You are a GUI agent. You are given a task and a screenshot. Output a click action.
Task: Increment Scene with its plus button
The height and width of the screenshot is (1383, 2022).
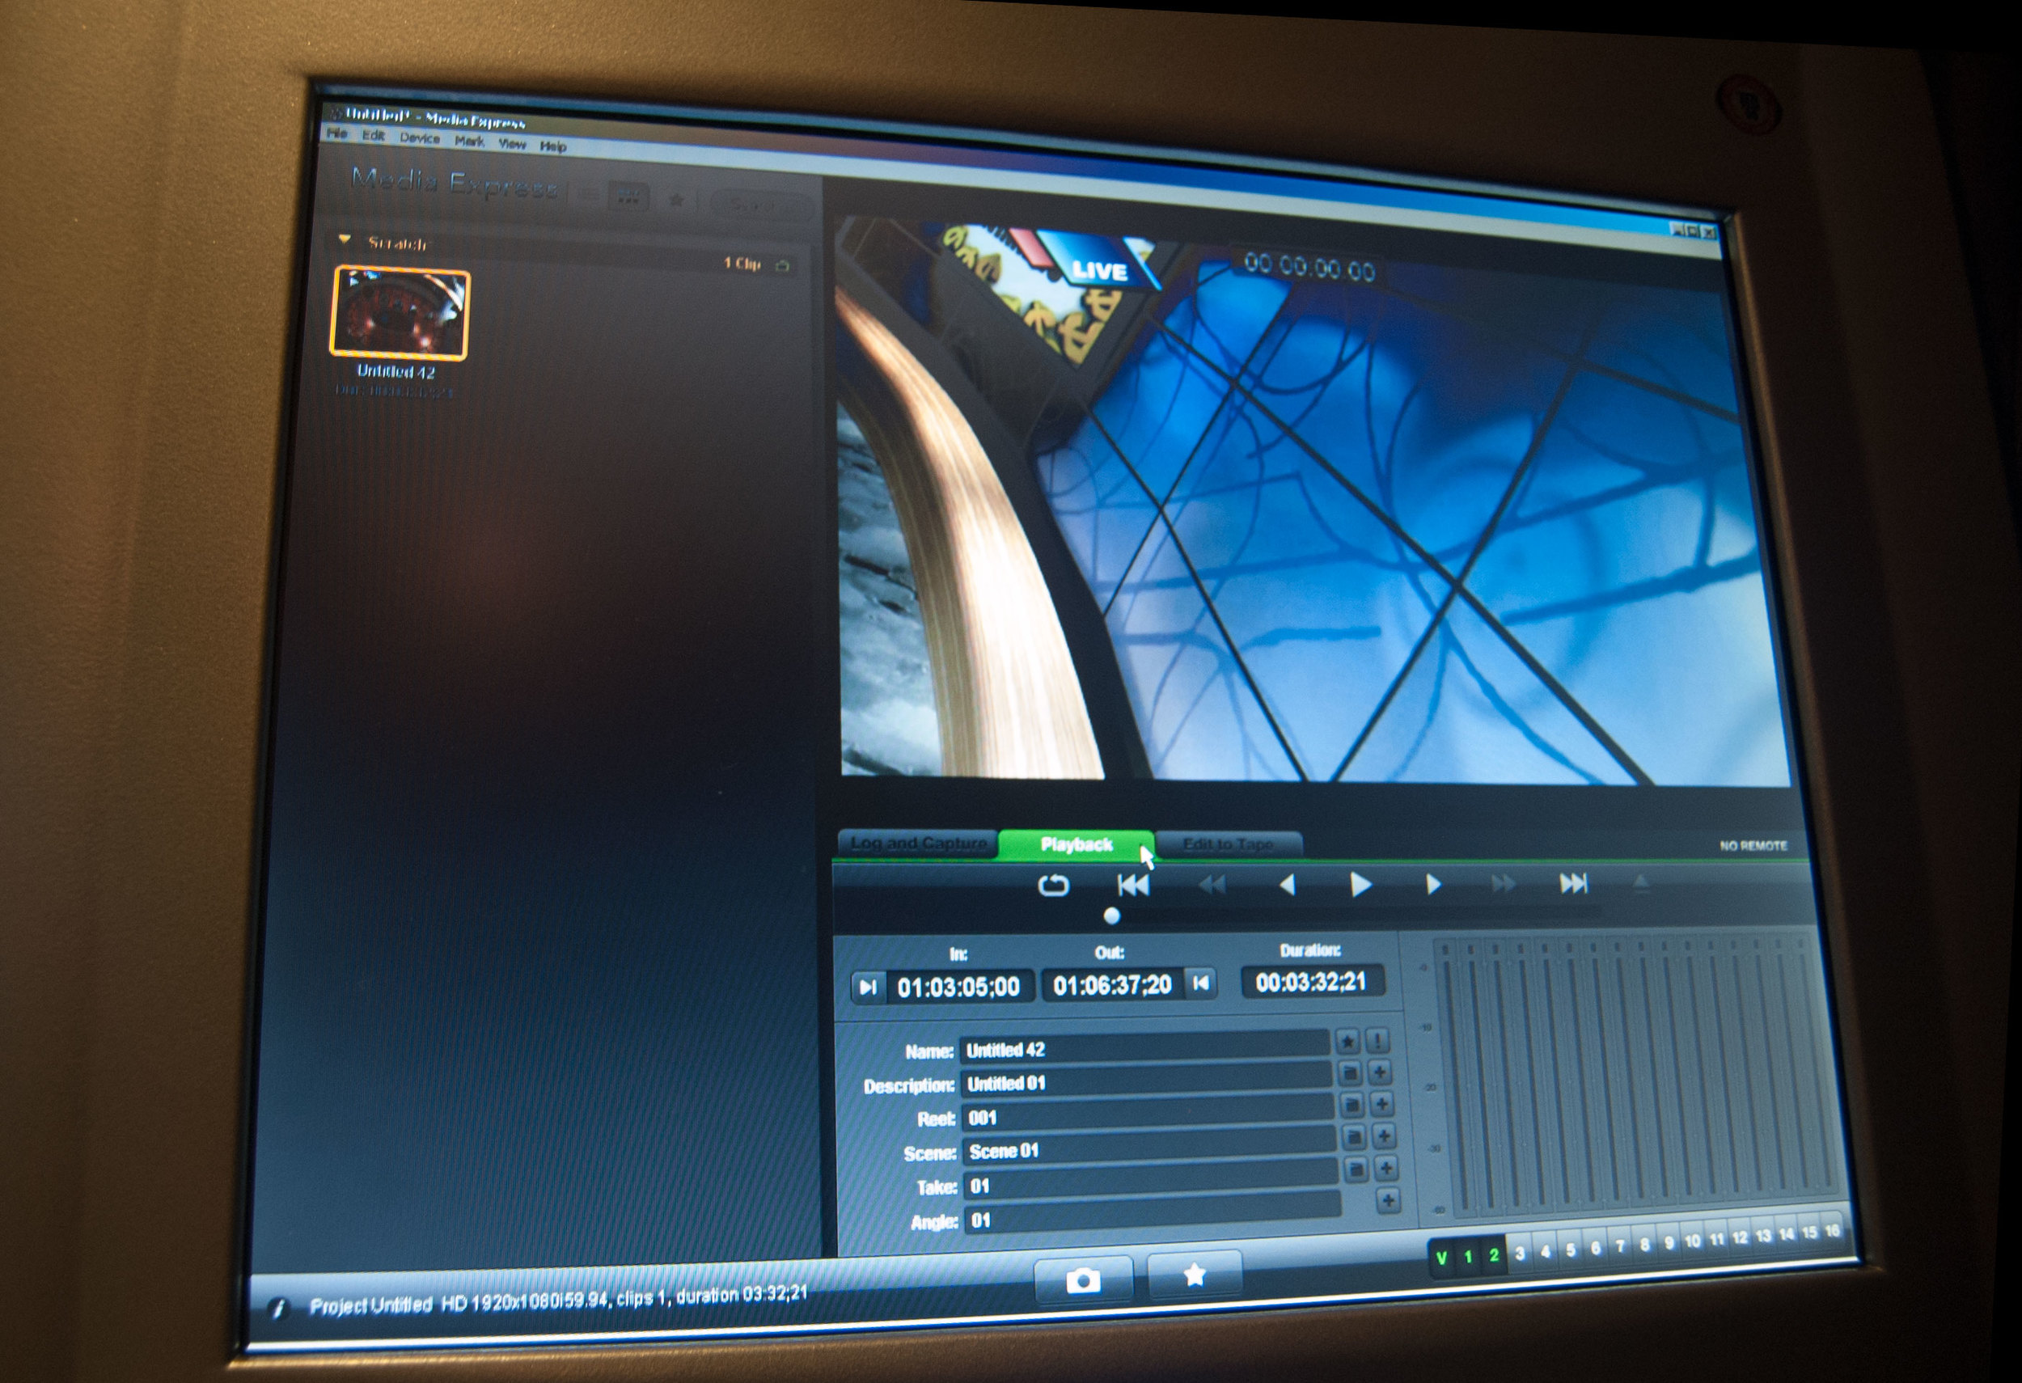(1385, 1137)
